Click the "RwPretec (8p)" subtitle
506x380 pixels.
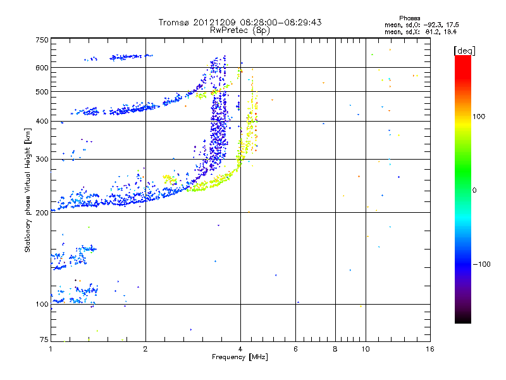coord(240,30)
